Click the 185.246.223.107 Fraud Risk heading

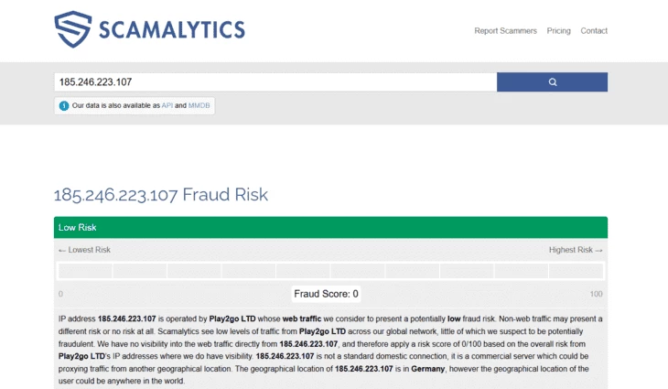point(161,194)
